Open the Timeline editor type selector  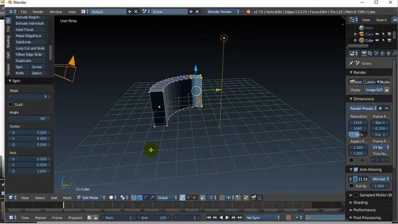[12, 217]
